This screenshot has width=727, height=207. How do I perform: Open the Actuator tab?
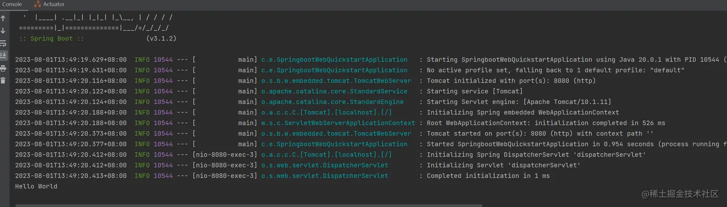[x=50, y=4]
